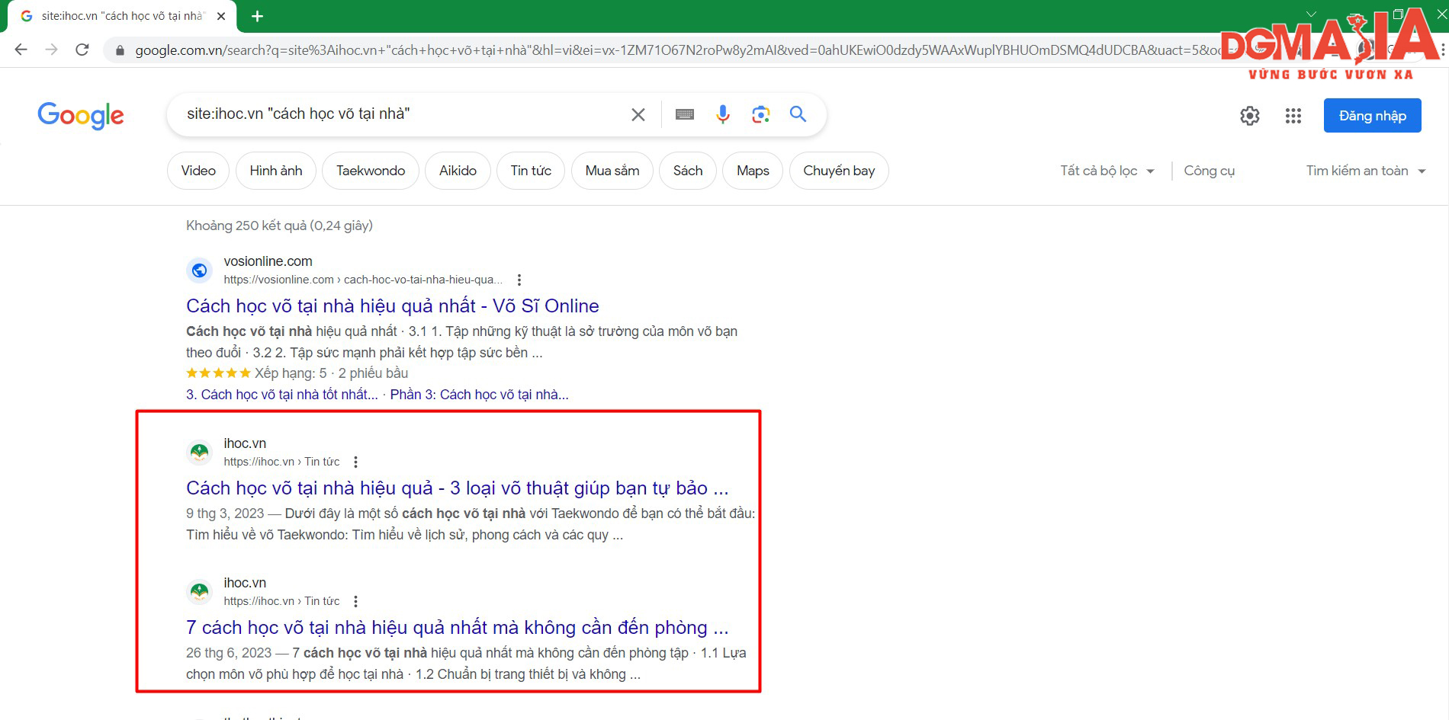Select the Mua sắm filter chip
The width and height of the screenshot is (1449, 720).
coord(612,171)
